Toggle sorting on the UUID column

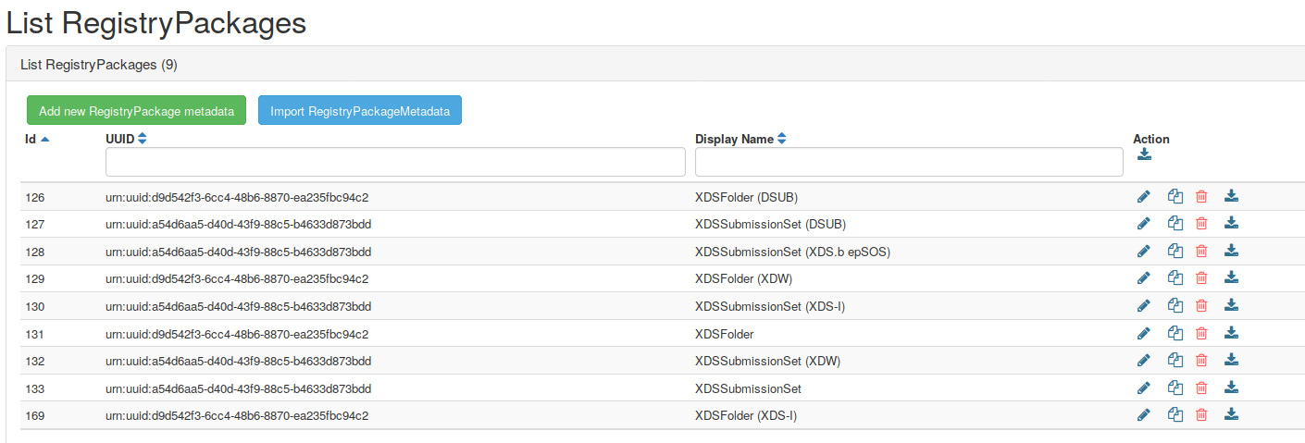tap(142, 140)
